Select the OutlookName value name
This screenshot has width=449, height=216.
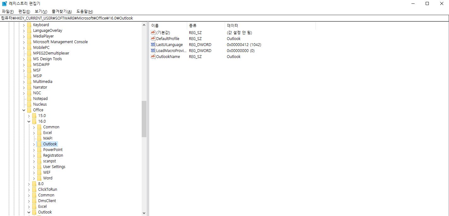pyautogui.click(x=168, y=56)
